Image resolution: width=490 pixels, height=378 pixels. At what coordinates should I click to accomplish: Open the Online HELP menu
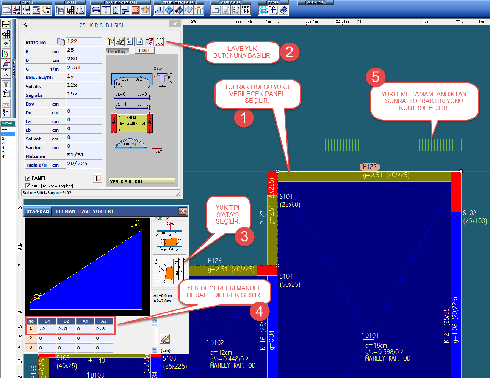click(x=315, y=2)
